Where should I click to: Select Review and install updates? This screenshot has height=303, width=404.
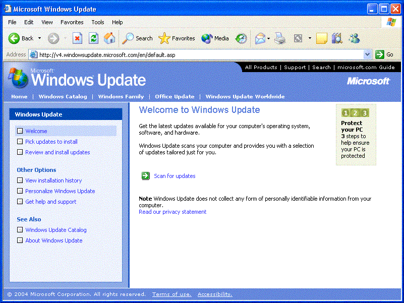pyautogui.click(x=57, y=152)
